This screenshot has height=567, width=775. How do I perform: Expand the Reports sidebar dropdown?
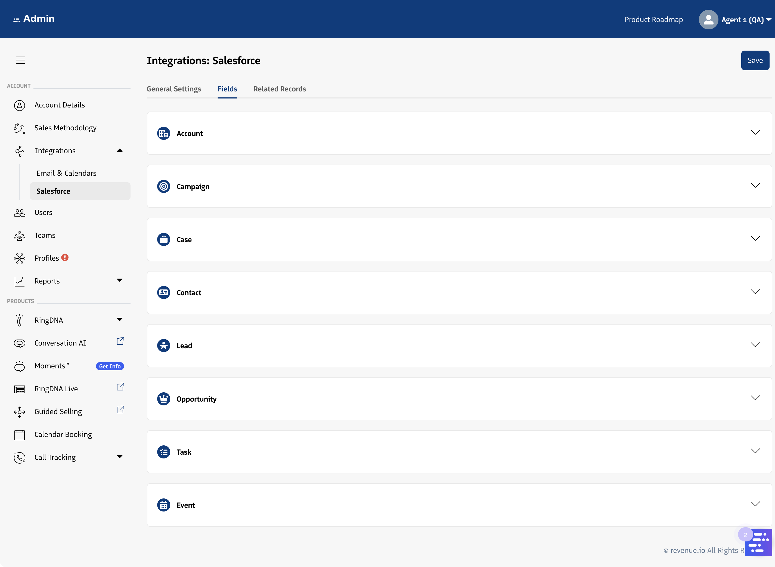click(x=120, y=281)
